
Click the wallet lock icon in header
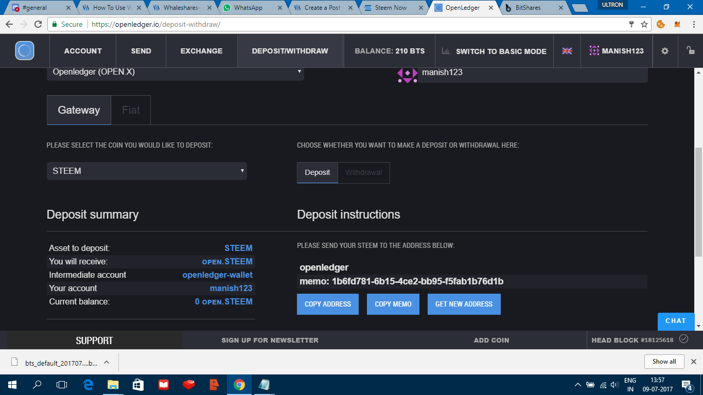(691, 50)
